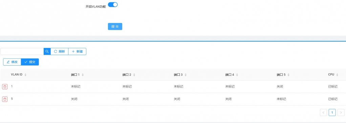Image resolution: width=346 pixels, height=123 pixels.
Task: Create a new VLAN with 新建
Action: coord(77,51)
